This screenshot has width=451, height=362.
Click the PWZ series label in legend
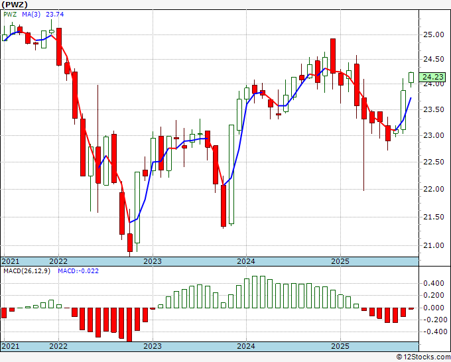[10, 15]
